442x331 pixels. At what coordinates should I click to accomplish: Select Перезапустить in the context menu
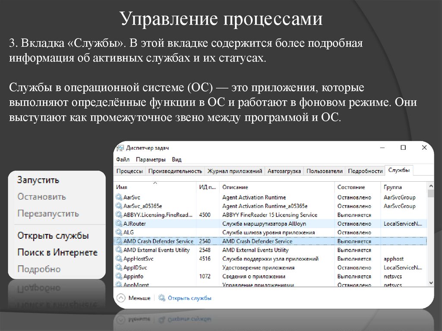pos(48,213)
